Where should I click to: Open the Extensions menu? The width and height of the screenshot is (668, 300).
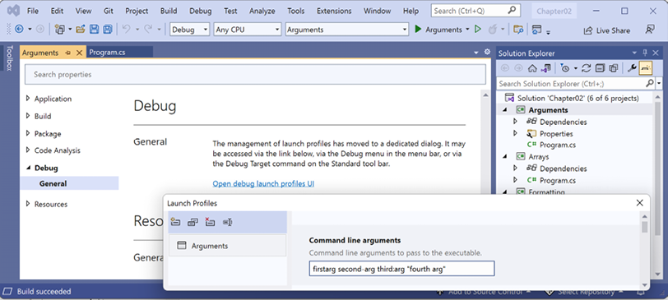(334, 11)
